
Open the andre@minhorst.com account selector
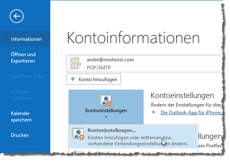tap(144, 63)
